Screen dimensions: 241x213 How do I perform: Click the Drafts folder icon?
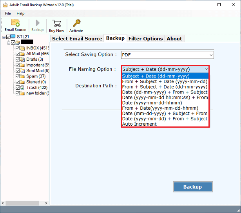tap(22, 60)
